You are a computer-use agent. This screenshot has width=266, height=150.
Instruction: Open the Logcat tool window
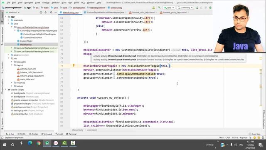(x=47, y=134)
